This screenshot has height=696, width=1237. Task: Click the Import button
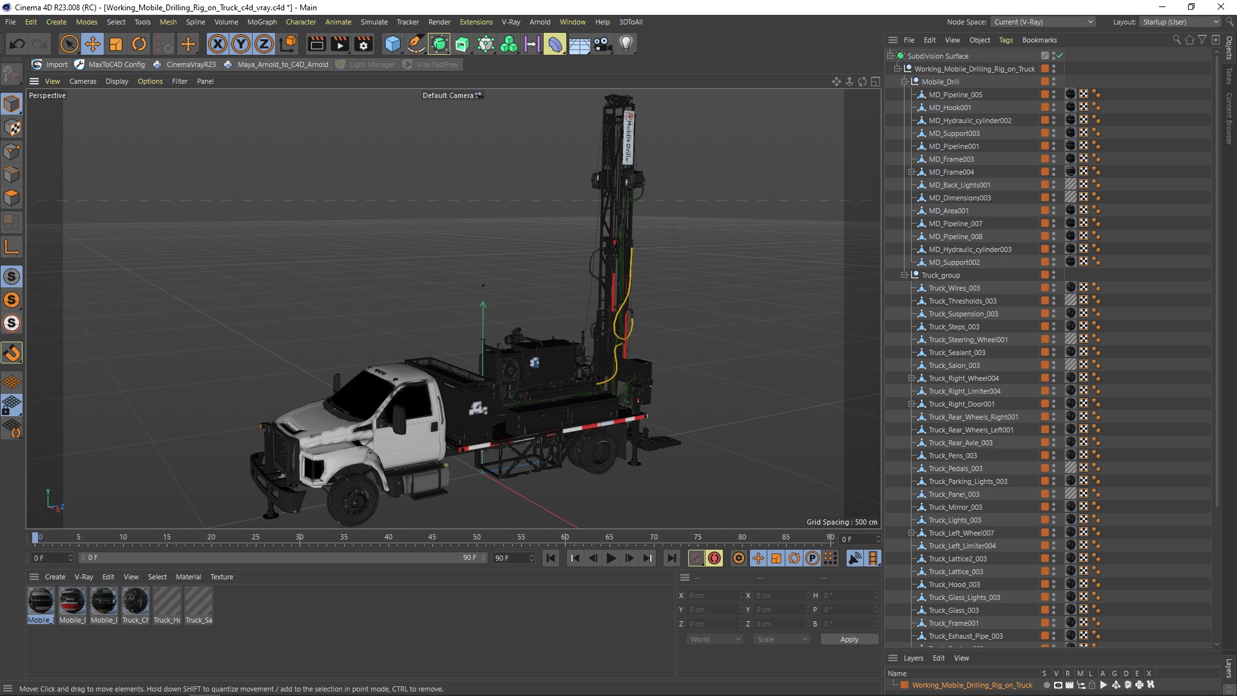point(50,64)
